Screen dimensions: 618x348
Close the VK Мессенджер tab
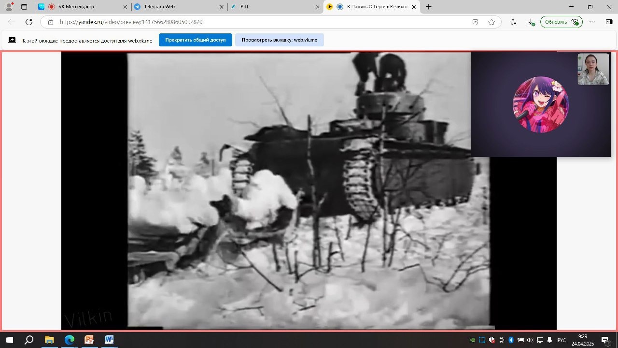click(126, 7)
